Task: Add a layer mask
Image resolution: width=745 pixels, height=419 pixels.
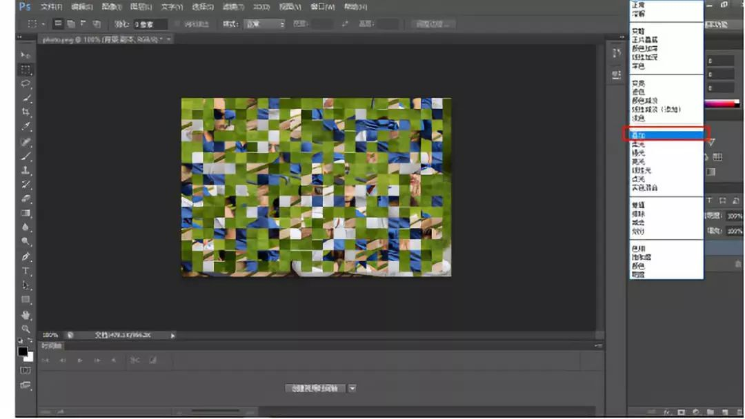Action: coord(682,412)
